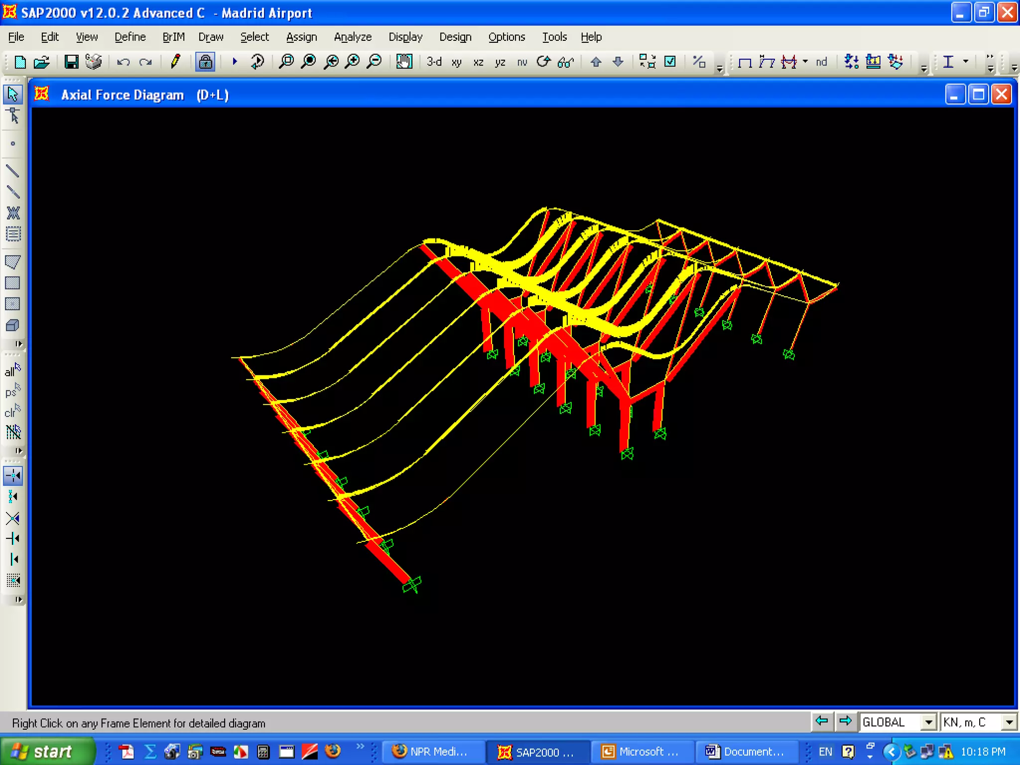Activate the Pan hand tool
Screen dimensions: 1020x765
click(x=404, y=62)
